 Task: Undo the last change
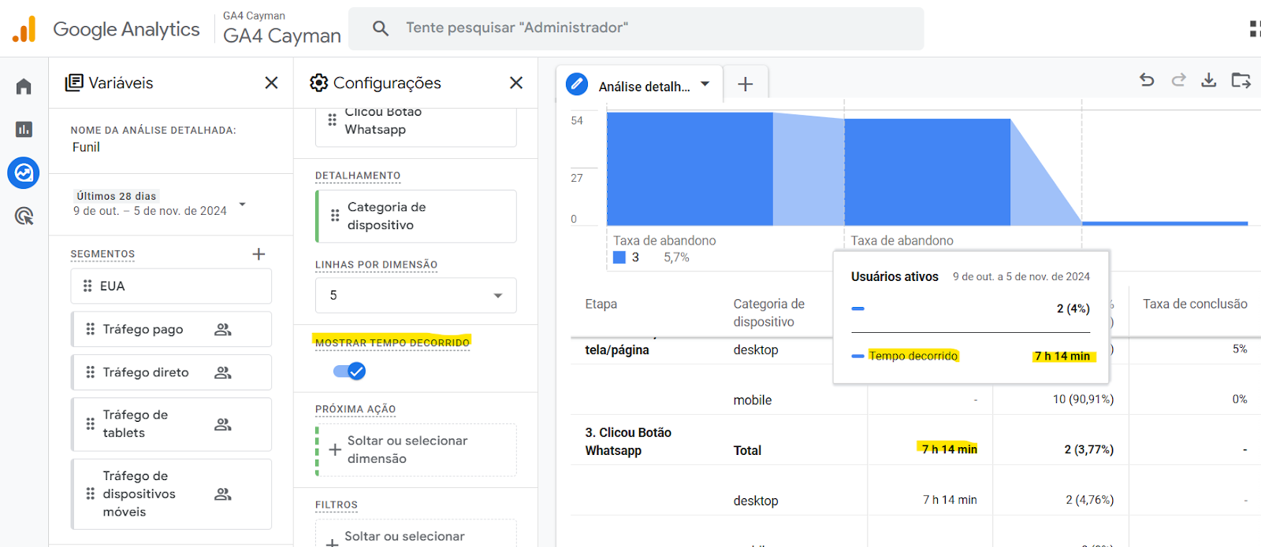(1147, 79)
